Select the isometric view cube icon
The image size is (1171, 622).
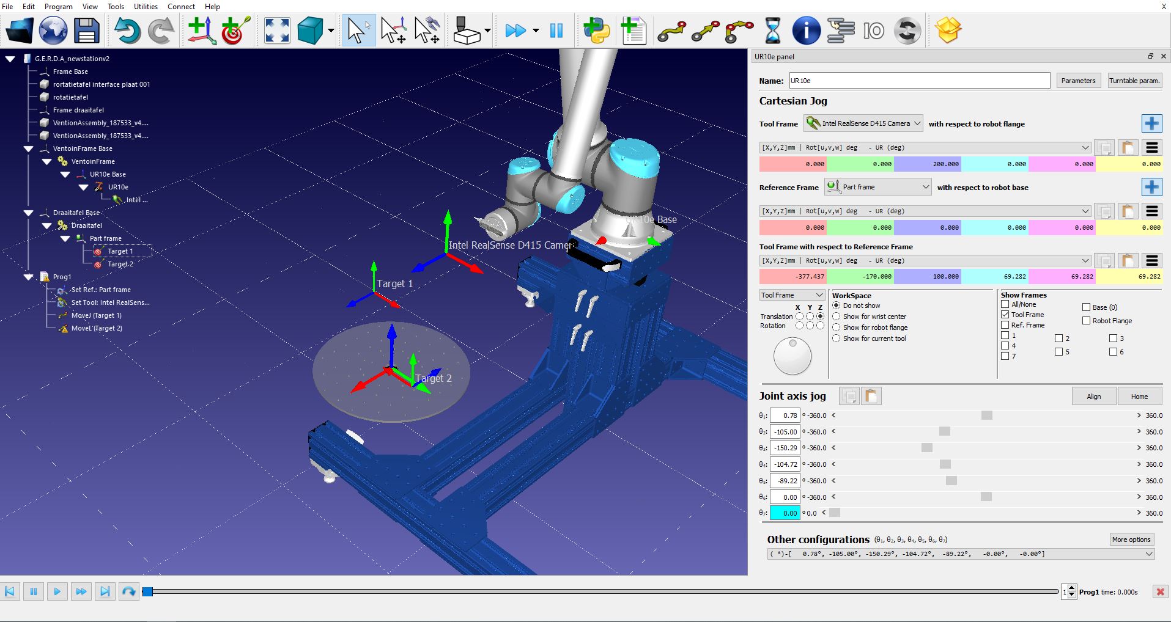(310, 30)
